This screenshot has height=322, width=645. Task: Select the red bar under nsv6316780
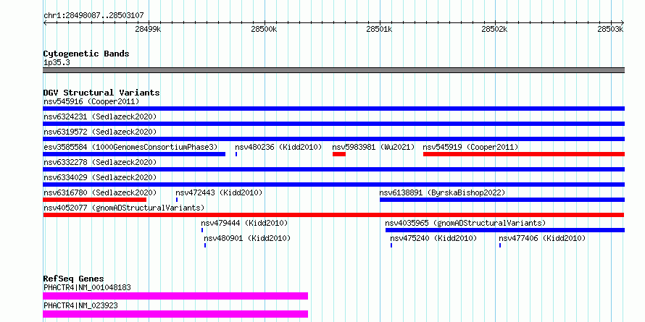pos(95,200)
